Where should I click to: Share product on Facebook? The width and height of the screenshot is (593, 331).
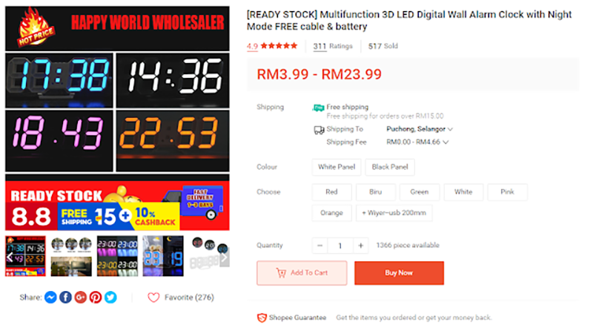[x=65, y=298]
